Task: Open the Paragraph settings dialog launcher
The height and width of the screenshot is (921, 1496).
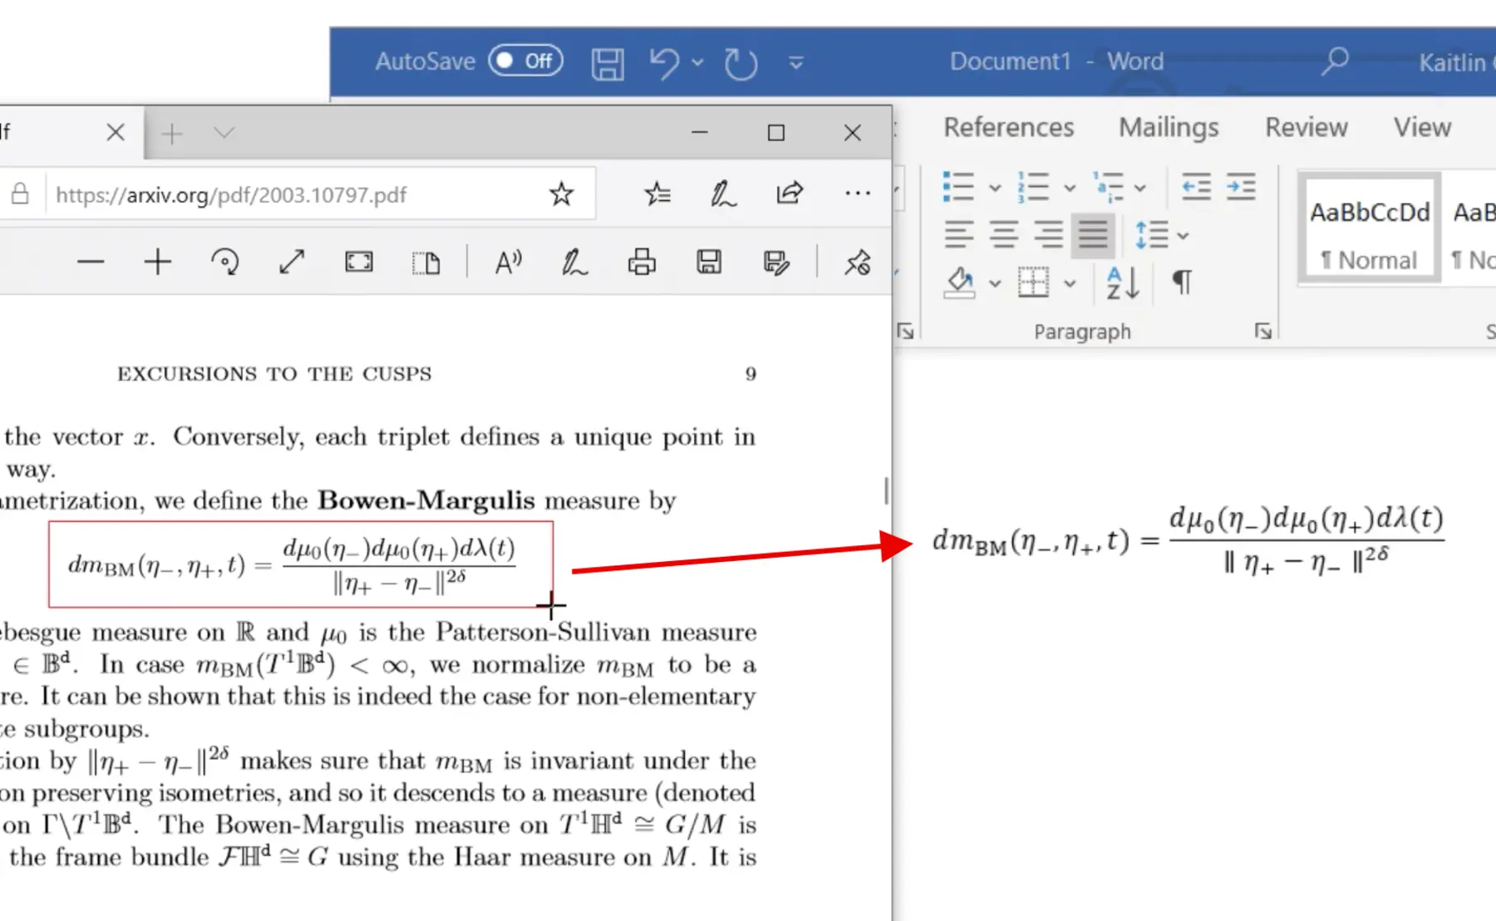Action: pyautogui.click(x=1263, y=332)
